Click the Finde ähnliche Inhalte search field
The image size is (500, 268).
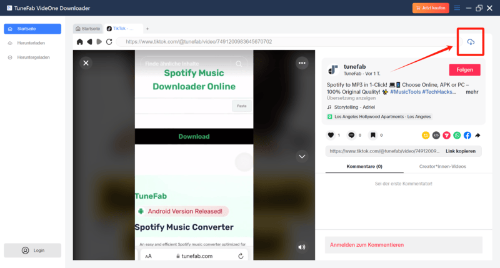point(186,64)
